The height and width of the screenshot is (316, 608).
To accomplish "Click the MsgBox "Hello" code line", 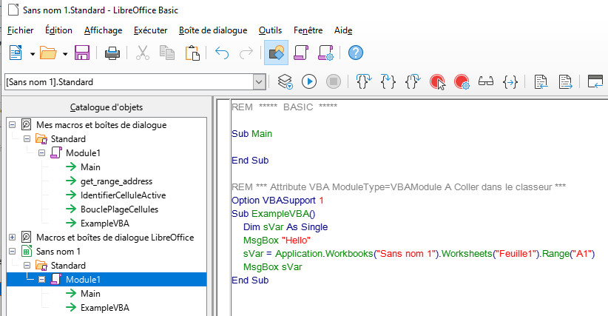I will click(x=277, y=241).
